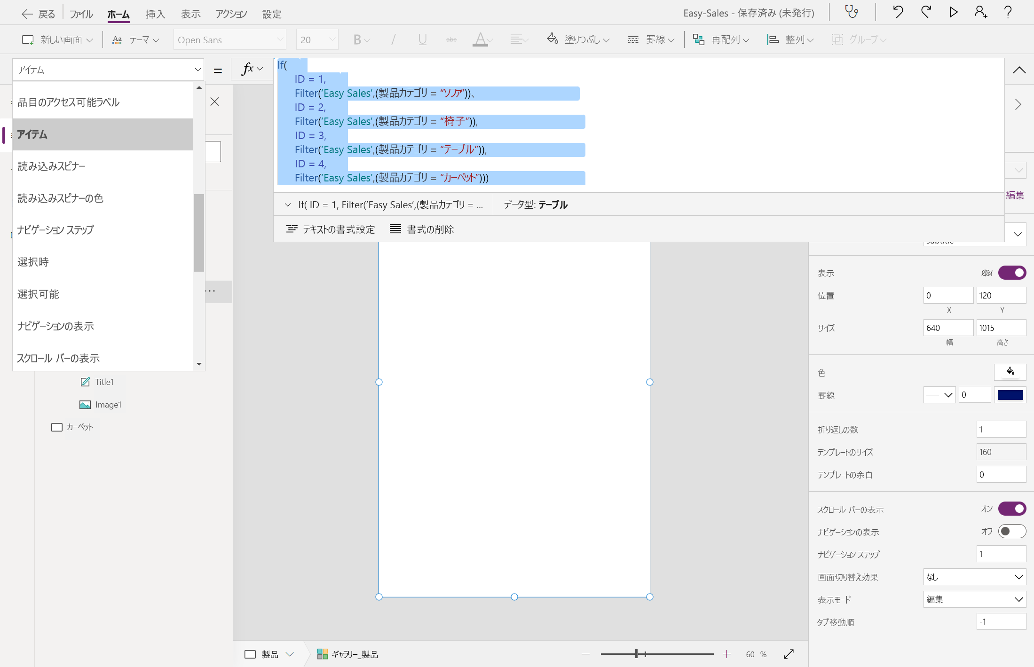
Task: Click the share icon near top right
Action: pos(981,12)
